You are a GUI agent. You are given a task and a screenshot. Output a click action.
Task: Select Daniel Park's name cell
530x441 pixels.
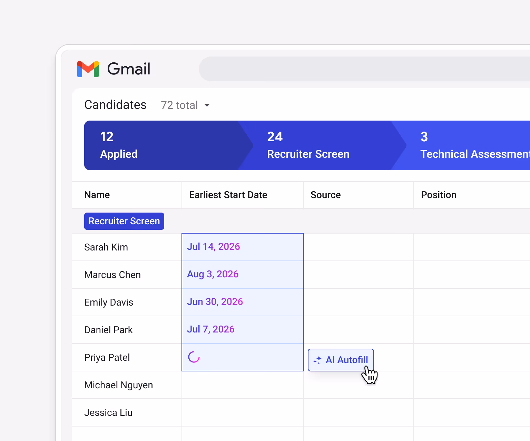[x=127, y=330]
